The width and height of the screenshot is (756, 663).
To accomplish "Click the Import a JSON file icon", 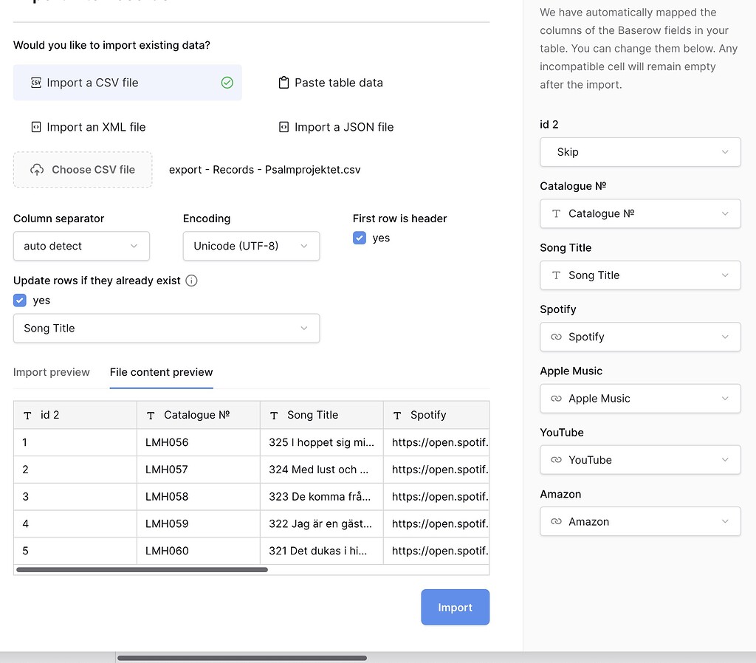I will pyautogui.click(x=283, y=127).
